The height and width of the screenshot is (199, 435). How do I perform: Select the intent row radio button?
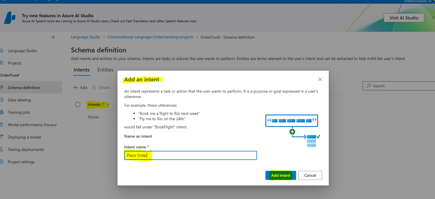pos(78,104)
